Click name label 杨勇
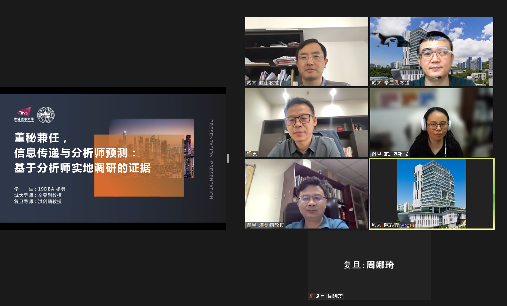This screenshot has height=306, width=507. 252,154
